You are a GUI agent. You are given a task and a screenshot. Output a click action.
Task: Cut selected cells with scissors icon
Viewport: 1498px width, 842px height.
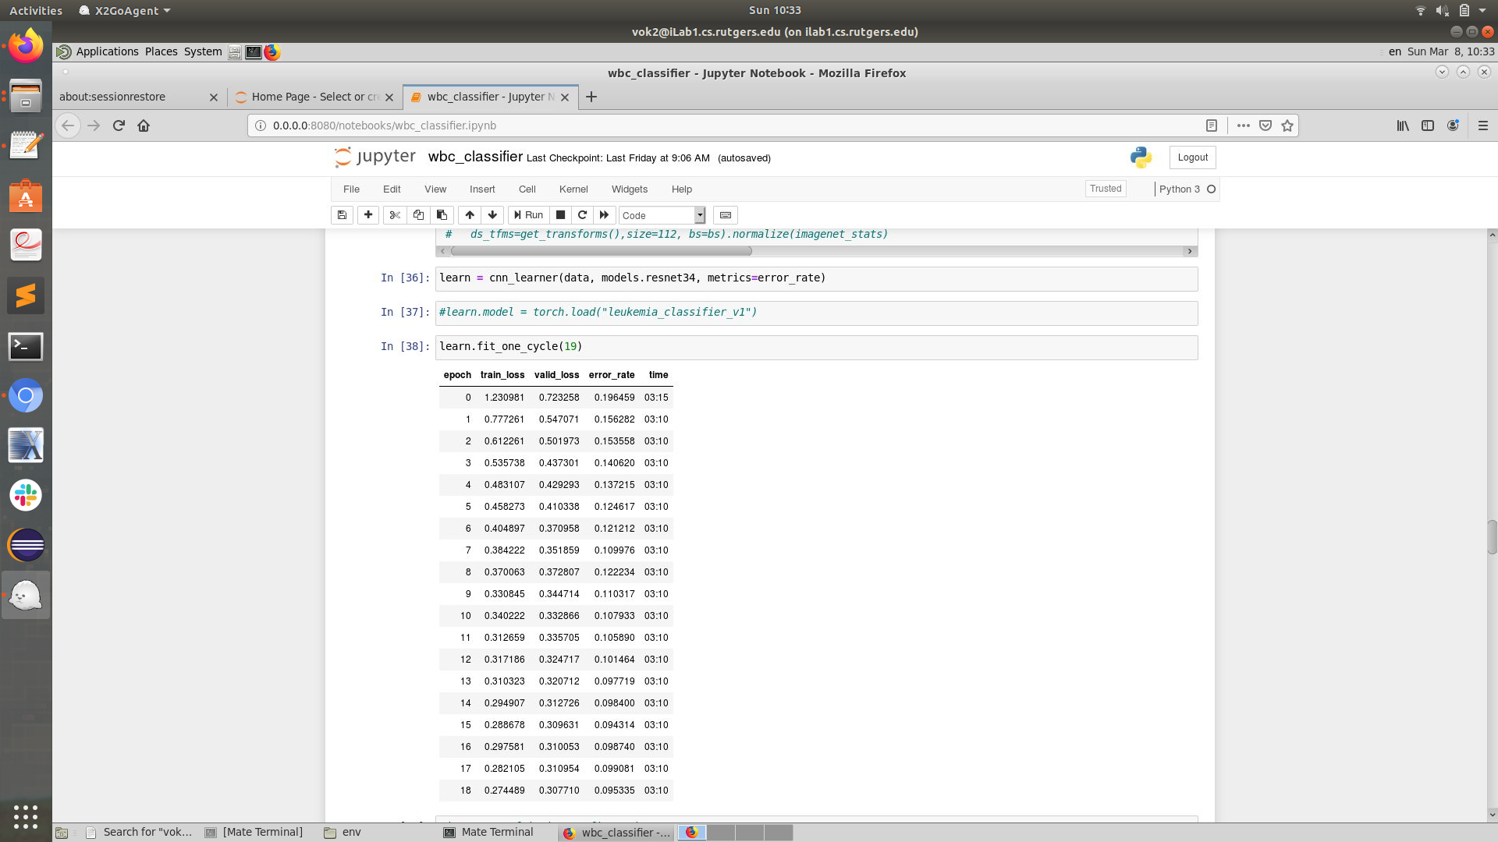(395, 215)
